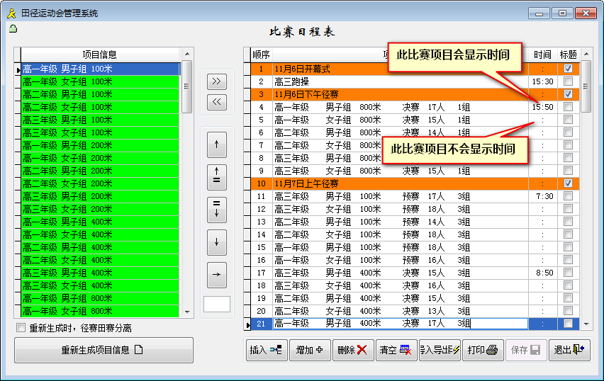The width and height of the screenshot is (604, 381).
Task: Click the 打印 printer button
Action: (x=485, y=350)
